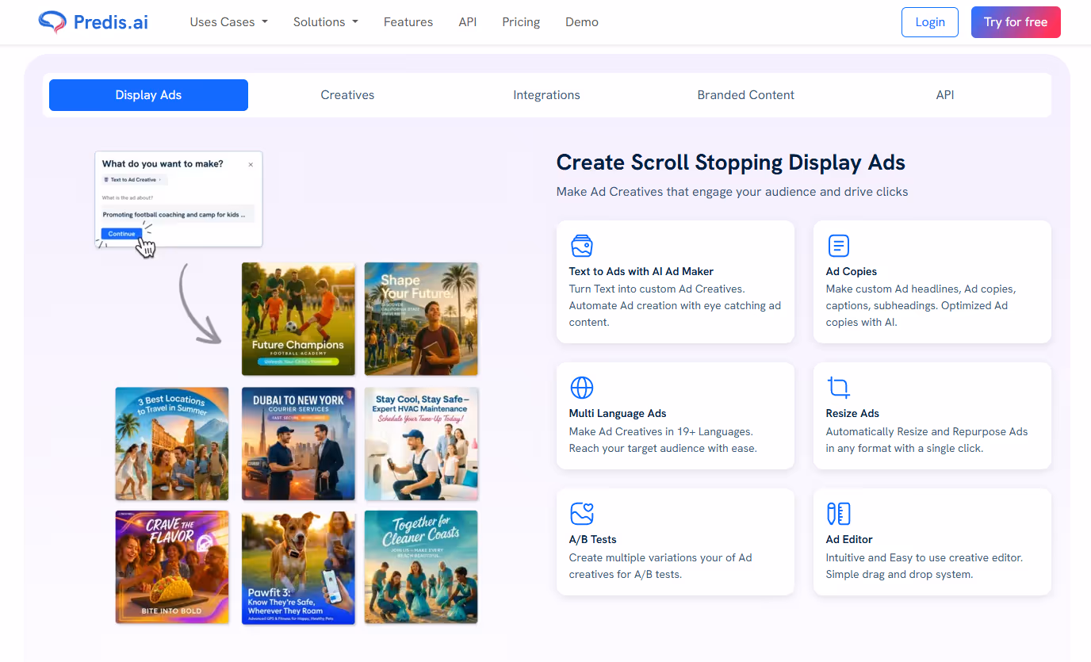Click the Multi Language Ads globe icon

pyautogui.click(x=582, y=388)
